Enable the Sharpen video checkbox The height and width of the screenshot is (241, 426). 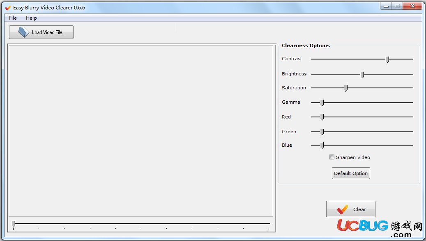point(332,157)
